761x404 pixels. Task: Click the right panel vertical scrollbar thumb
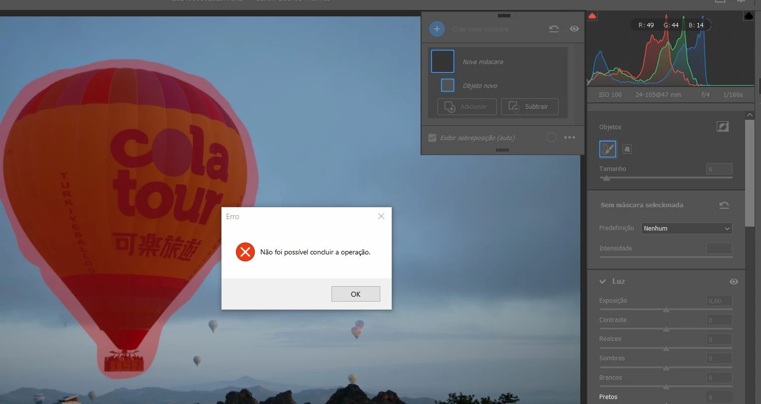click(x=750, y=173)
